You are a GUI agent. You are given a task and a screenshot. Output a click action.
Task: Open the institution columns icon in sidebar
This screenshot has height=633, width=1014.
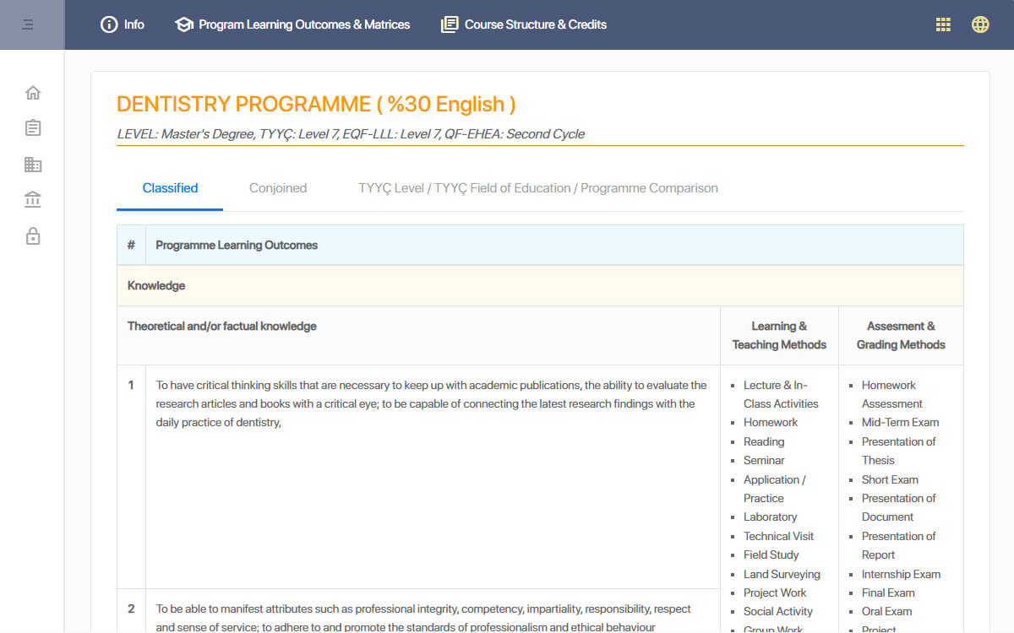pyautogui.click(x=33, y=200)
